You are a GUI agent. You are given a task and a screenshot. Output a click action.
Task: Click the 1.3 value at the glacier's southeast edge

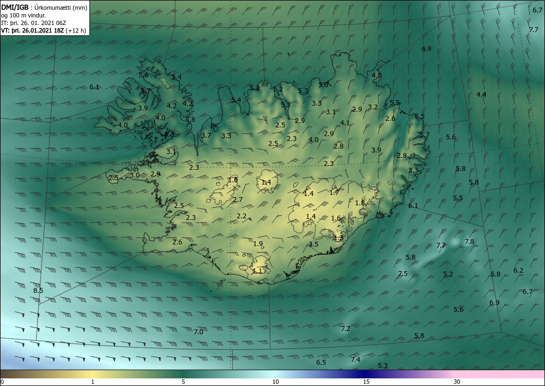coord(338,238)
